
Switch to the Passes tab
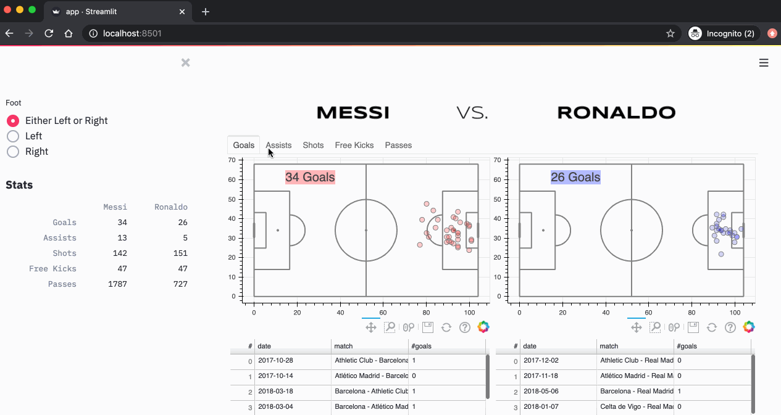(398, 145)
